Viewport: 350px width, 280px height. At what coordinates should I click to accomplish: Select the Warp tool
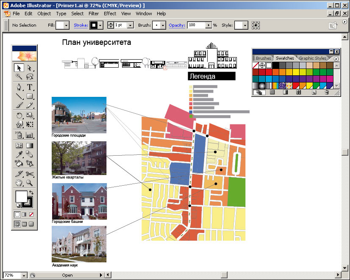(19, 124)
